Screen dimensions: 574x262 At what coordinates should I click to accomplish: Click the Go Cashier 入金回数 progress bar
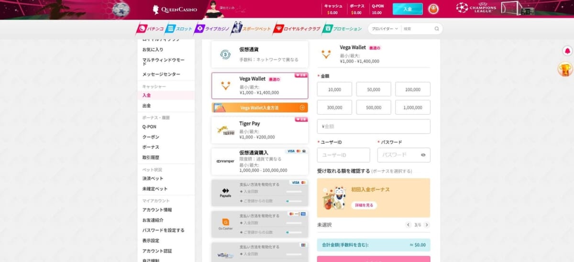point(294,223)
